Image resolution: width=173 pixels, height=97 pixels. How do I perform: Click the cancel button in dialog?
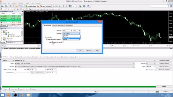[x=88, y=51]
